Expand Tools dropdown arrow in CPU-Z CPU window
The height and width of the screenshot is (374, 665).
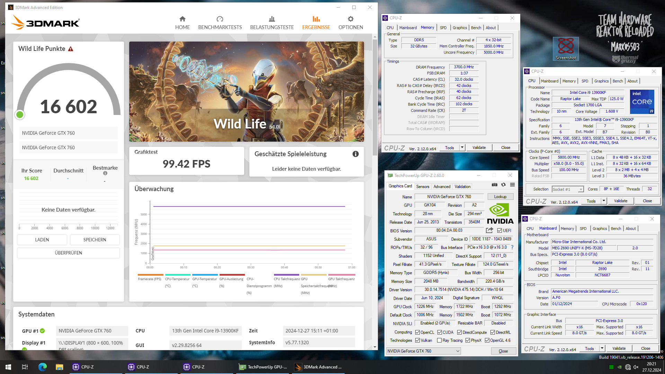tap(604, 201)
